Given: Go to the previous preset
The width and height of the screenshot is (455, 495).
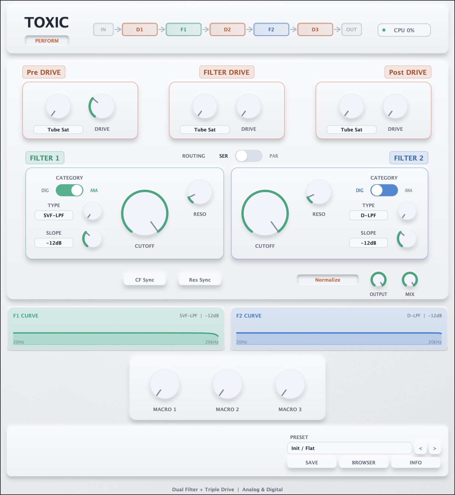Looking at the screenshot, I should (421, 448).
